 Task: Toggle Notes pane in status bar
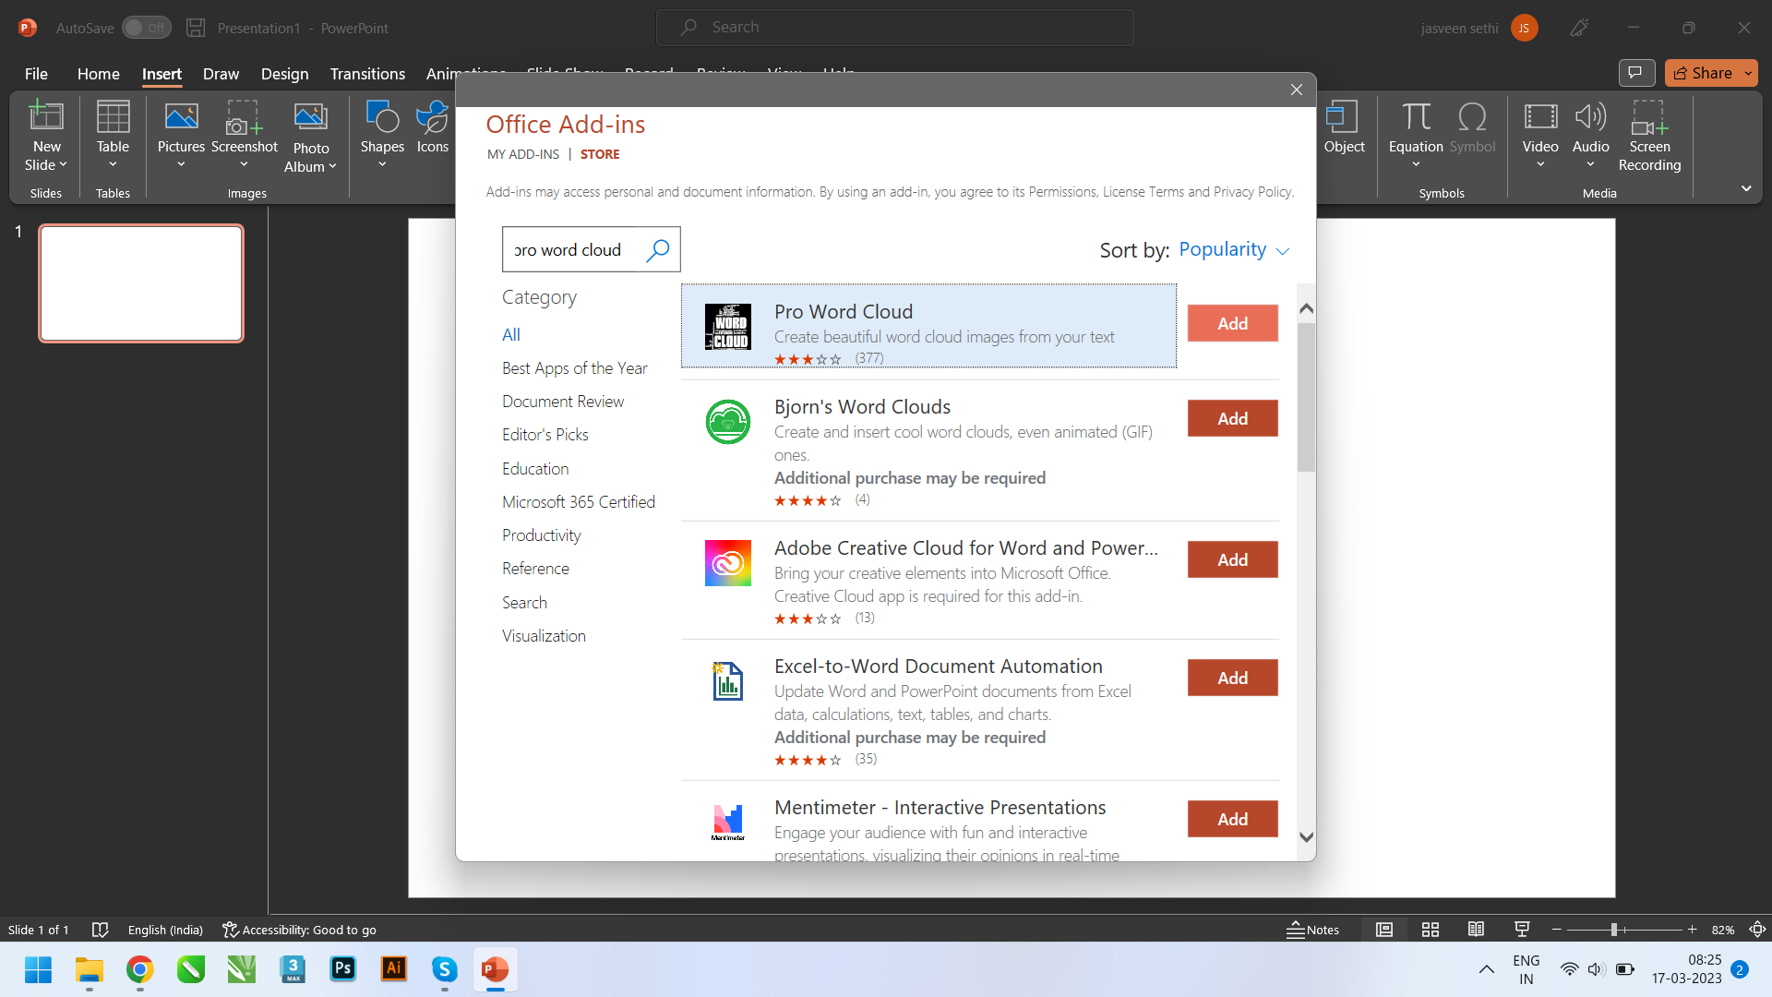click(1312, 930)
